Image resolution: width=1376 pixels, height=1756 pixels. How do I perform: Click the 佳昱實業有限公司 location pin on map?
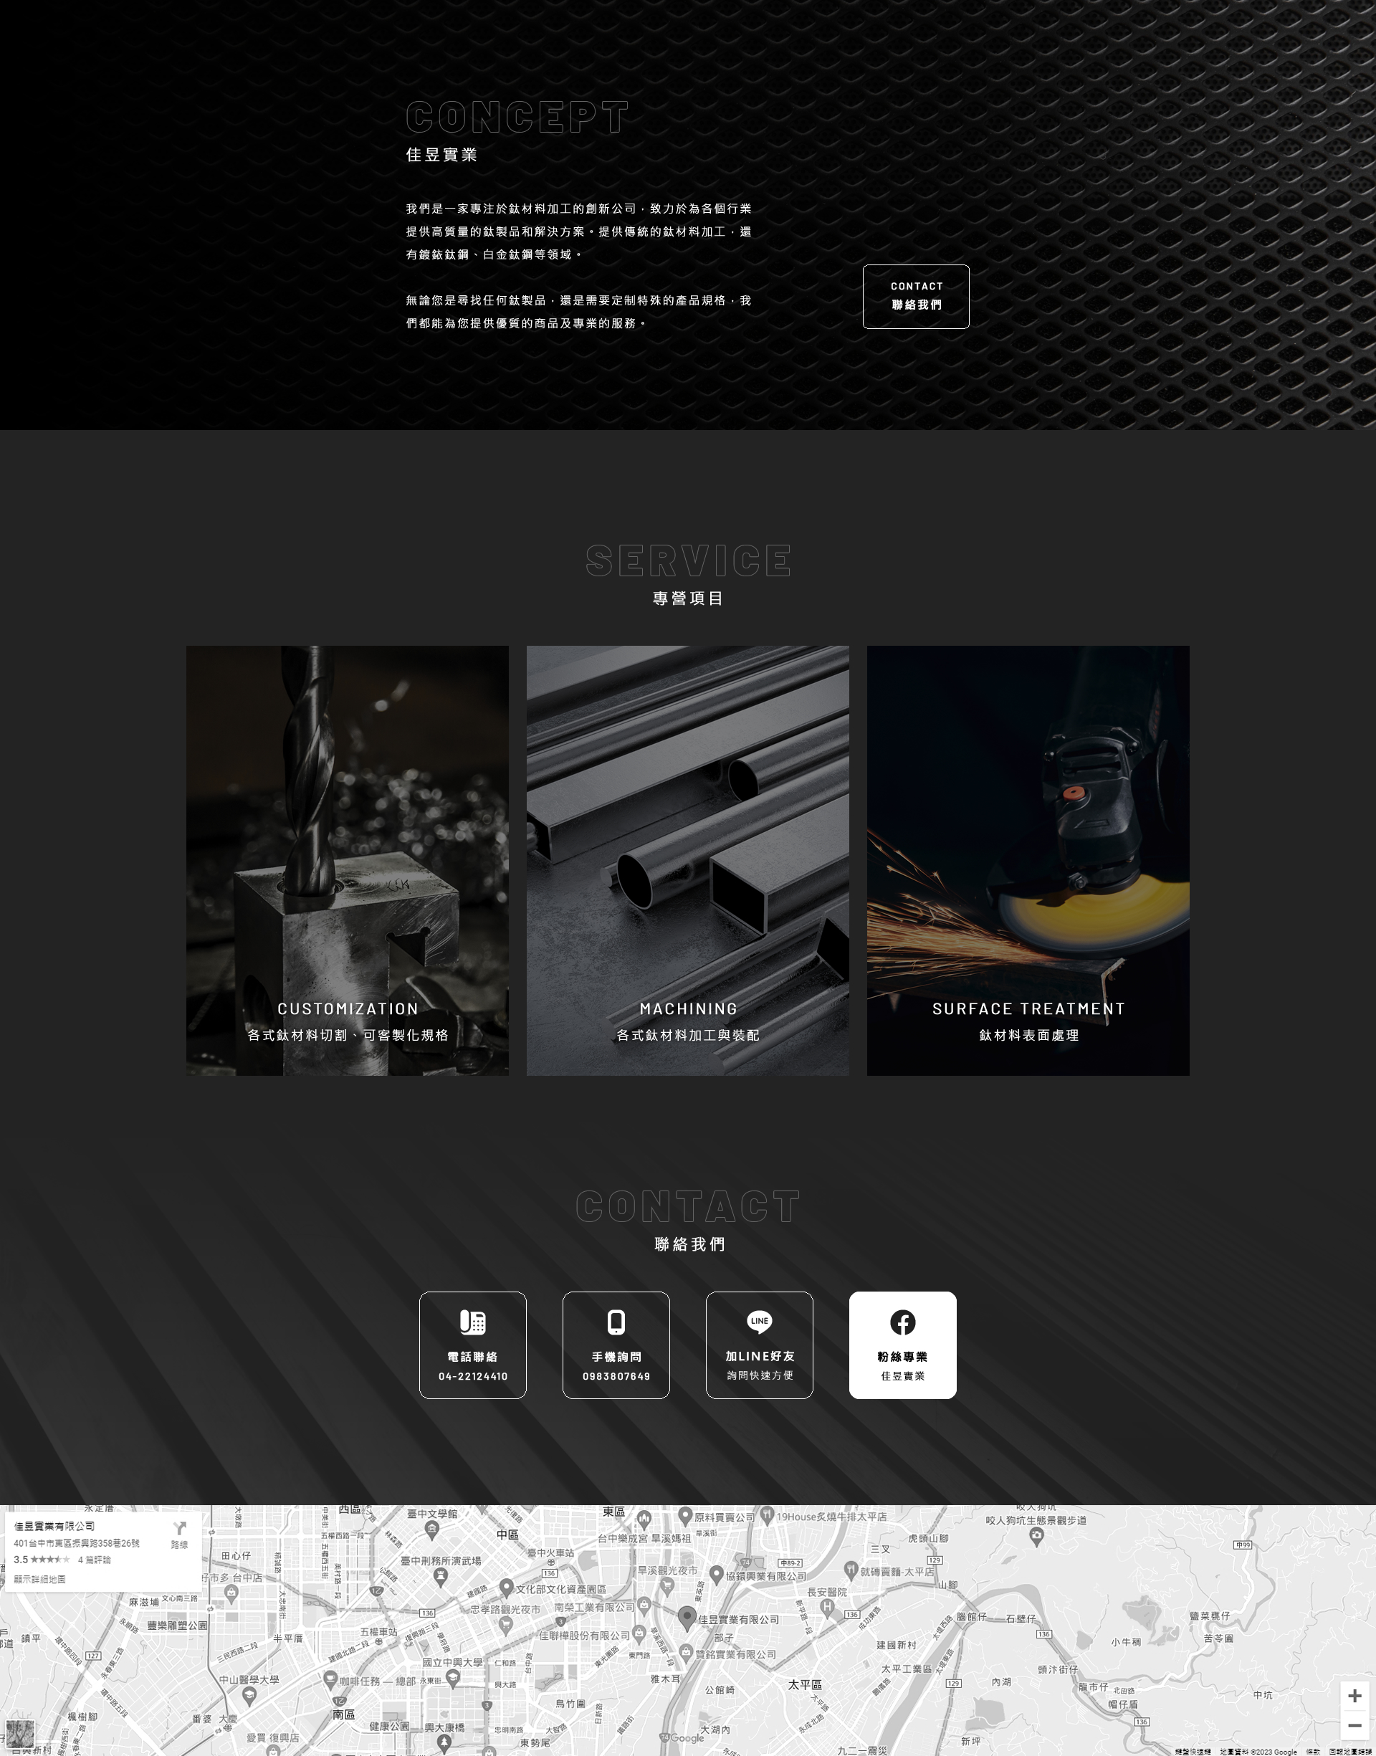(687, 1617)
